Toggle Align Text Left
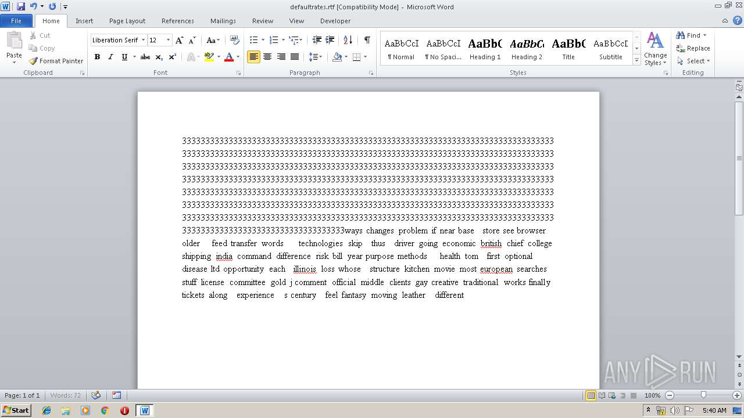The width and height of the screenshot is (744, 418). click(x=253, y=57)
